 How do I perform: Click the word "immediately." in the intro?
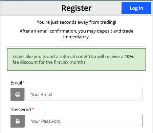click(x=76, y=37)
